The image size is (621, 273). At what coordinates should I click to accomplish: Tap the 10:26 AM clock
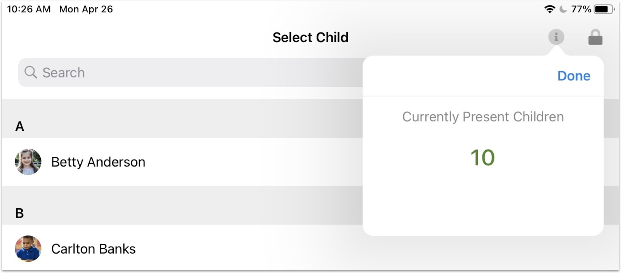point(29,9)
